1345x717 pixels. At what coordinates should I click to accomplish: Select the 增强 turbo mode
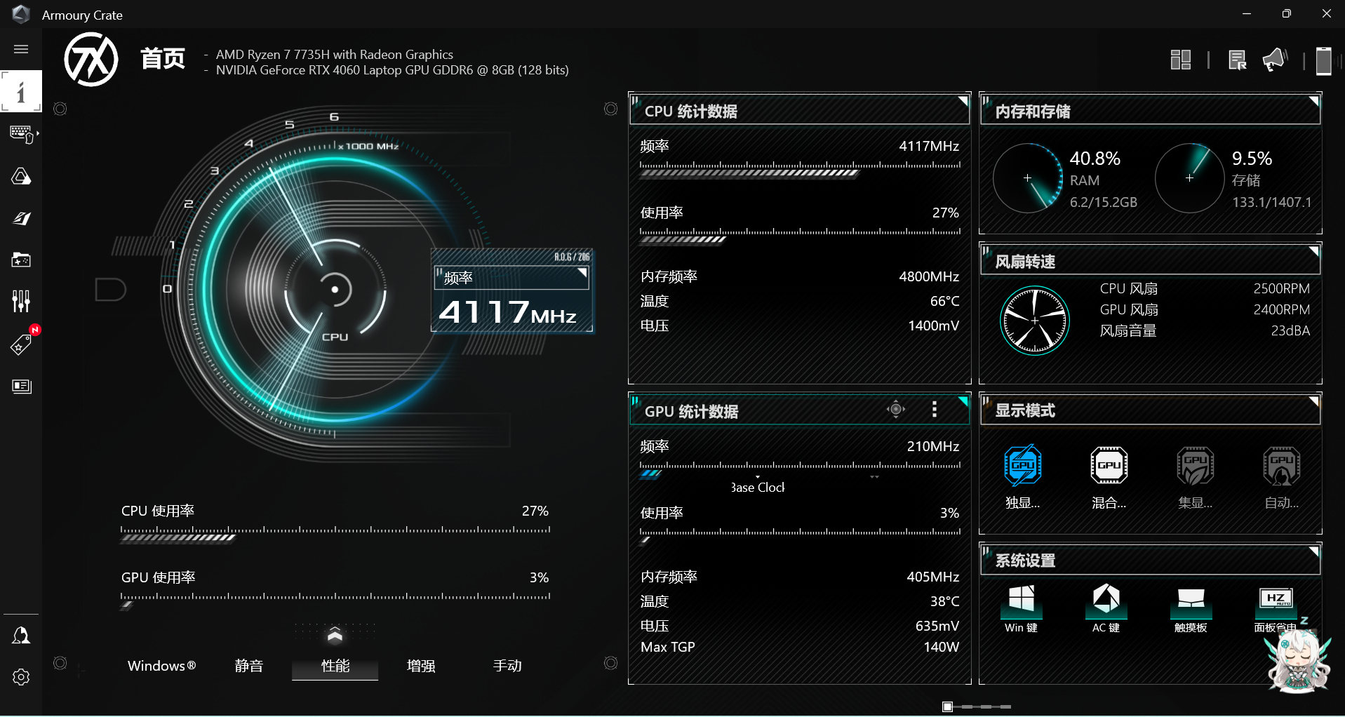(x=421, y=666)
